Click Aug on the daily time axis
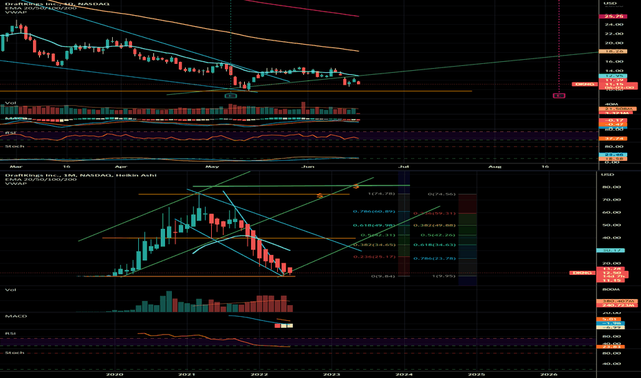This screenshot has width=641, height=378. [495, 166]
